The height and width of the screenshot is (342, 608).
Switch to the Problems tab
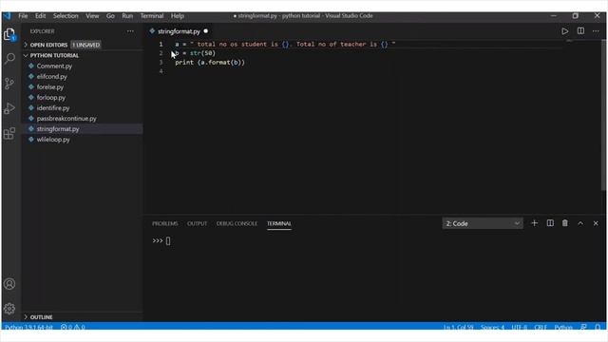coord(164,224)
